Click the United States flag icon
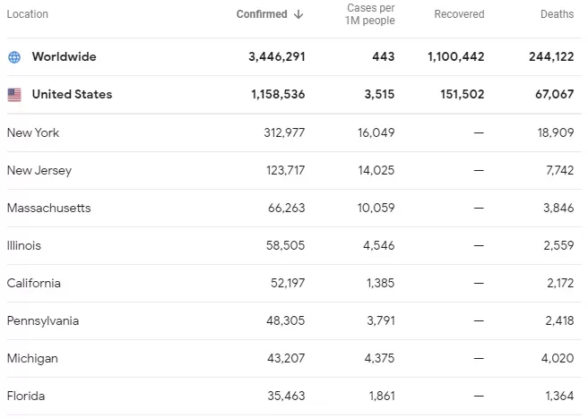This screenshot has height=418, width=588. pos(14,94)
